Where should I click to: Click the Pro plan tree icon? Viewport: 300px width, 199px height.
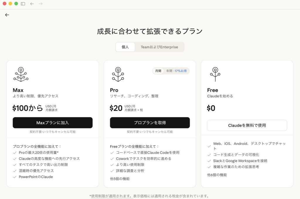118,74
